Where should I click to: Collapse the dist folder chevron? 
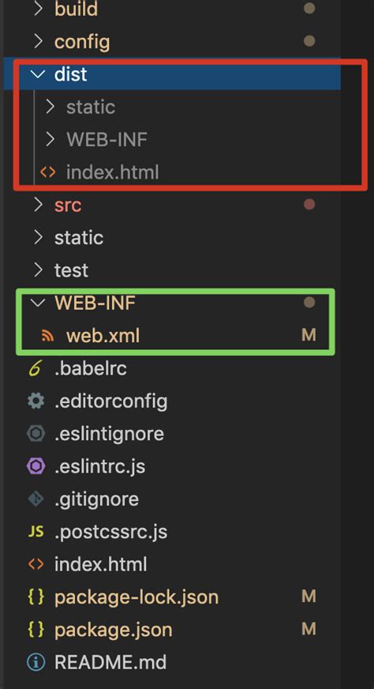39,74
